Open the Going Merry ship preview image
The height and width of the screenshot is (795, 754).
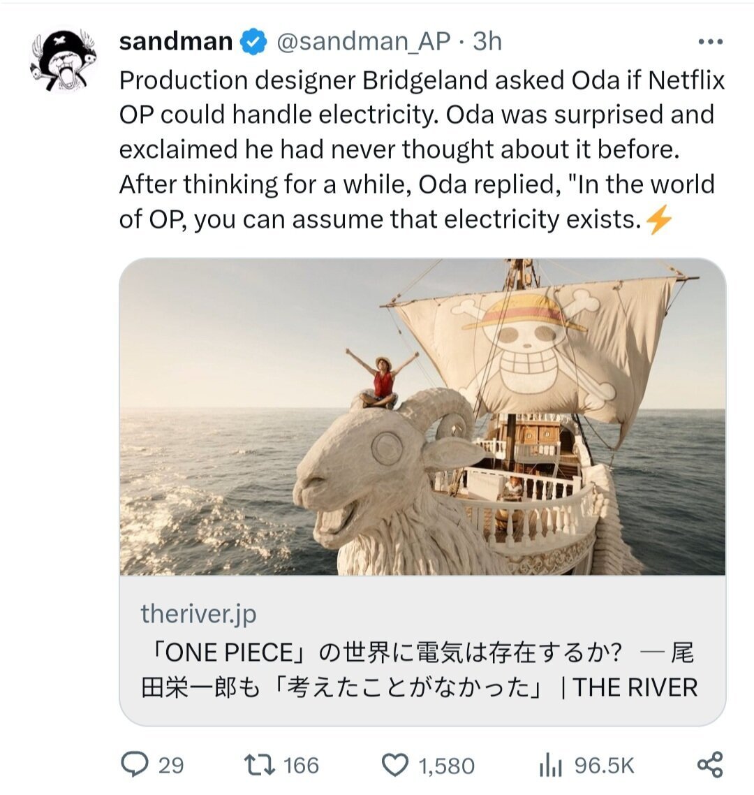(422, 417)
